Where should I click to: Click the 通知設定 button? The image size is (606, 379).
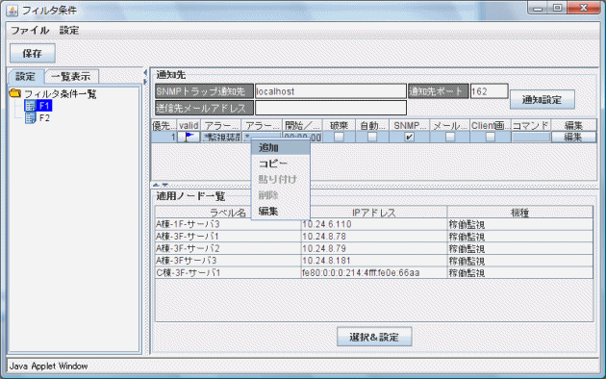[543, 100]
